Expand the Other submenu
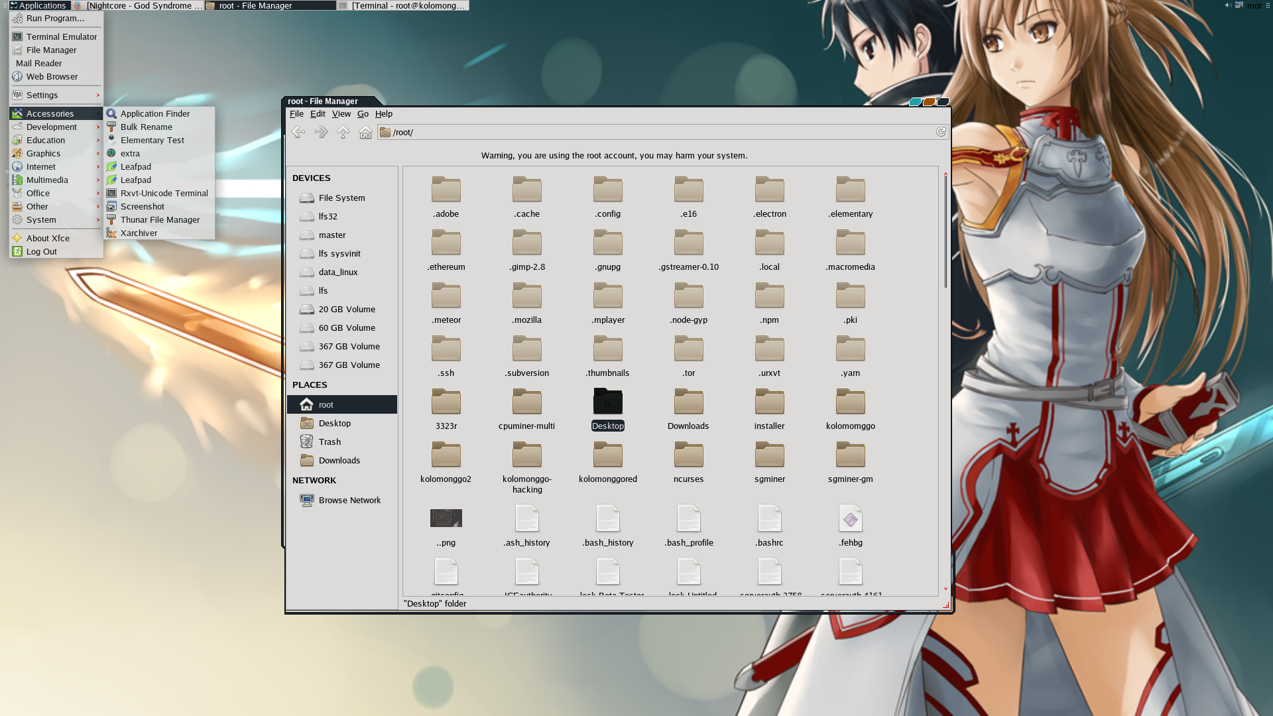1273x716 pixels. (56, 207)
